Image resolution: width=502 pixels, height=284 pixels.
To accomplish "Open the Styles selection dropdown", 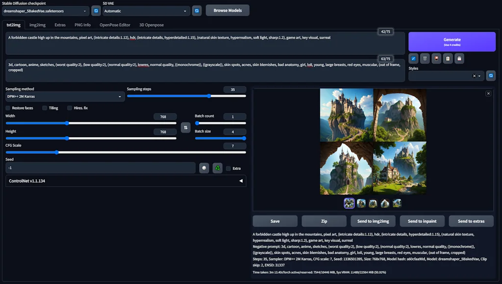I will pyautogui.click(x=479, y=75).
